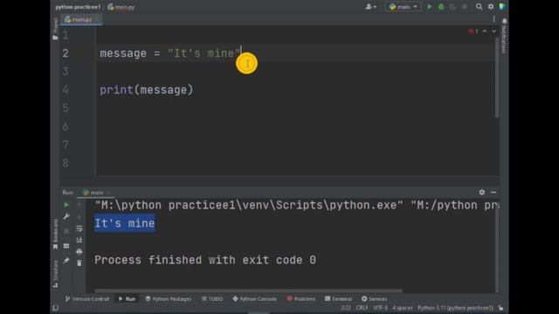Open the TODO tool window
The width and height of the screenshot is (559, 314).
tap(212, 299)
